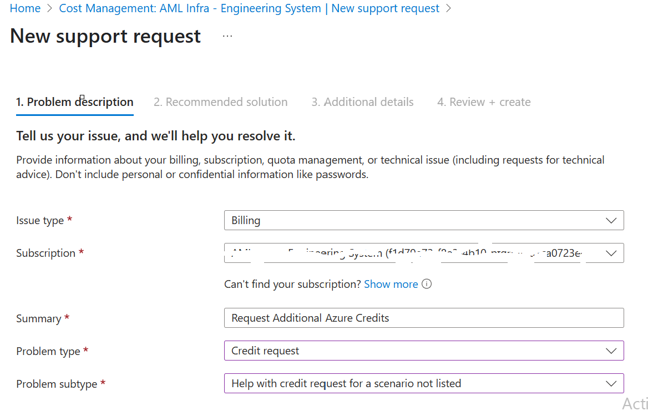648x416 pixels.
Task: Open the Subscription dropdown
Action: click(424, 253)
